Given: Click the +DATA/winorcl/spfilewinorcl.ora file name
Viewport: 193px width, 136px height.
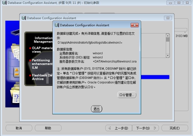Looking at the screenshot, I should pos(115,61).
